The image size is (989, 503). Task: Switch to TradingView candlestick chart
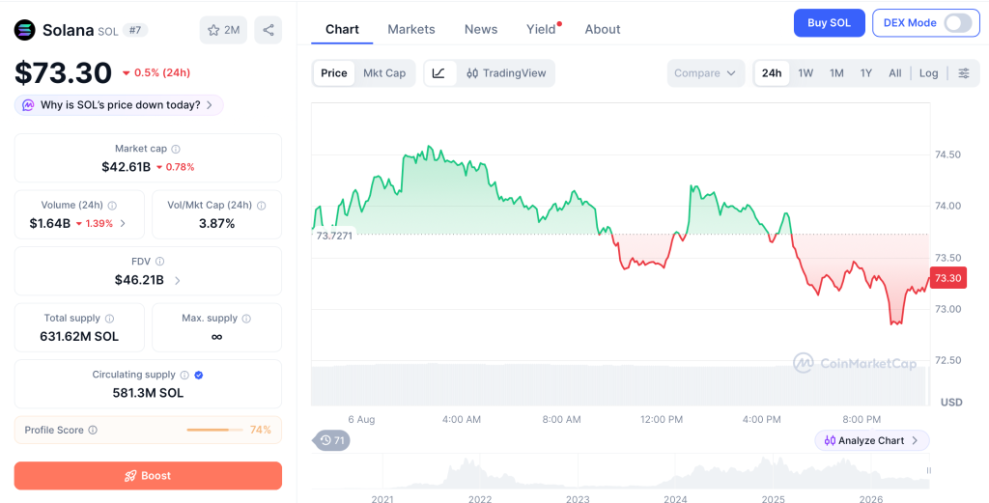[506, 73]
